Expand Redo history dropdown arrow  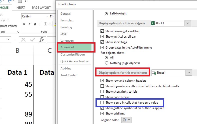[13, 1]
